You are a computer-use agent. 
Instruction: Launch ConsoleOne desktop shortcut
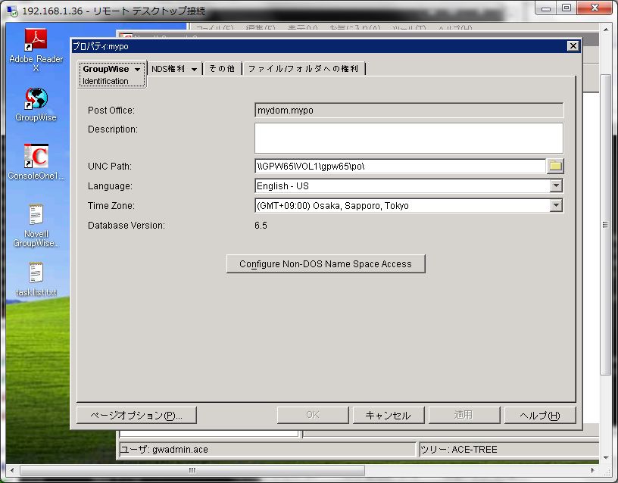[36, 162]
